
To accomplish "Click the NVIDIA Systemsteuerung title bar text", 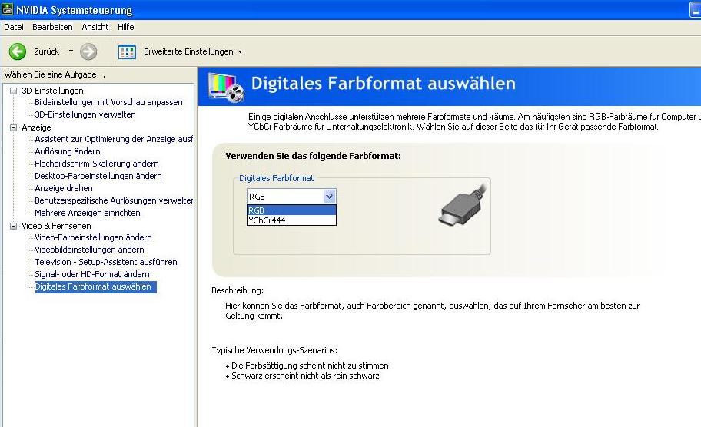I will tap(75, 10).
